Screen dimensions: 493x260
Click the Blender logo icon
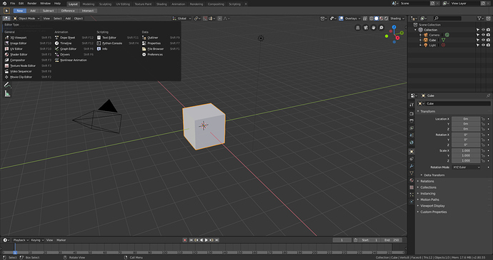[4, 4]
